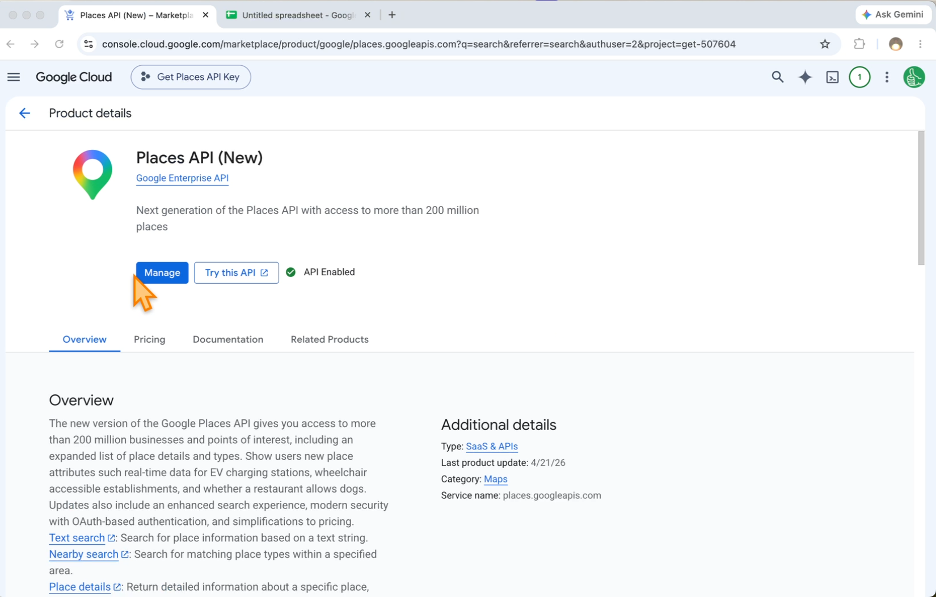936x597 pixels.
Task: Open the browser extensions puzzle icon
Action: point(859,44)
